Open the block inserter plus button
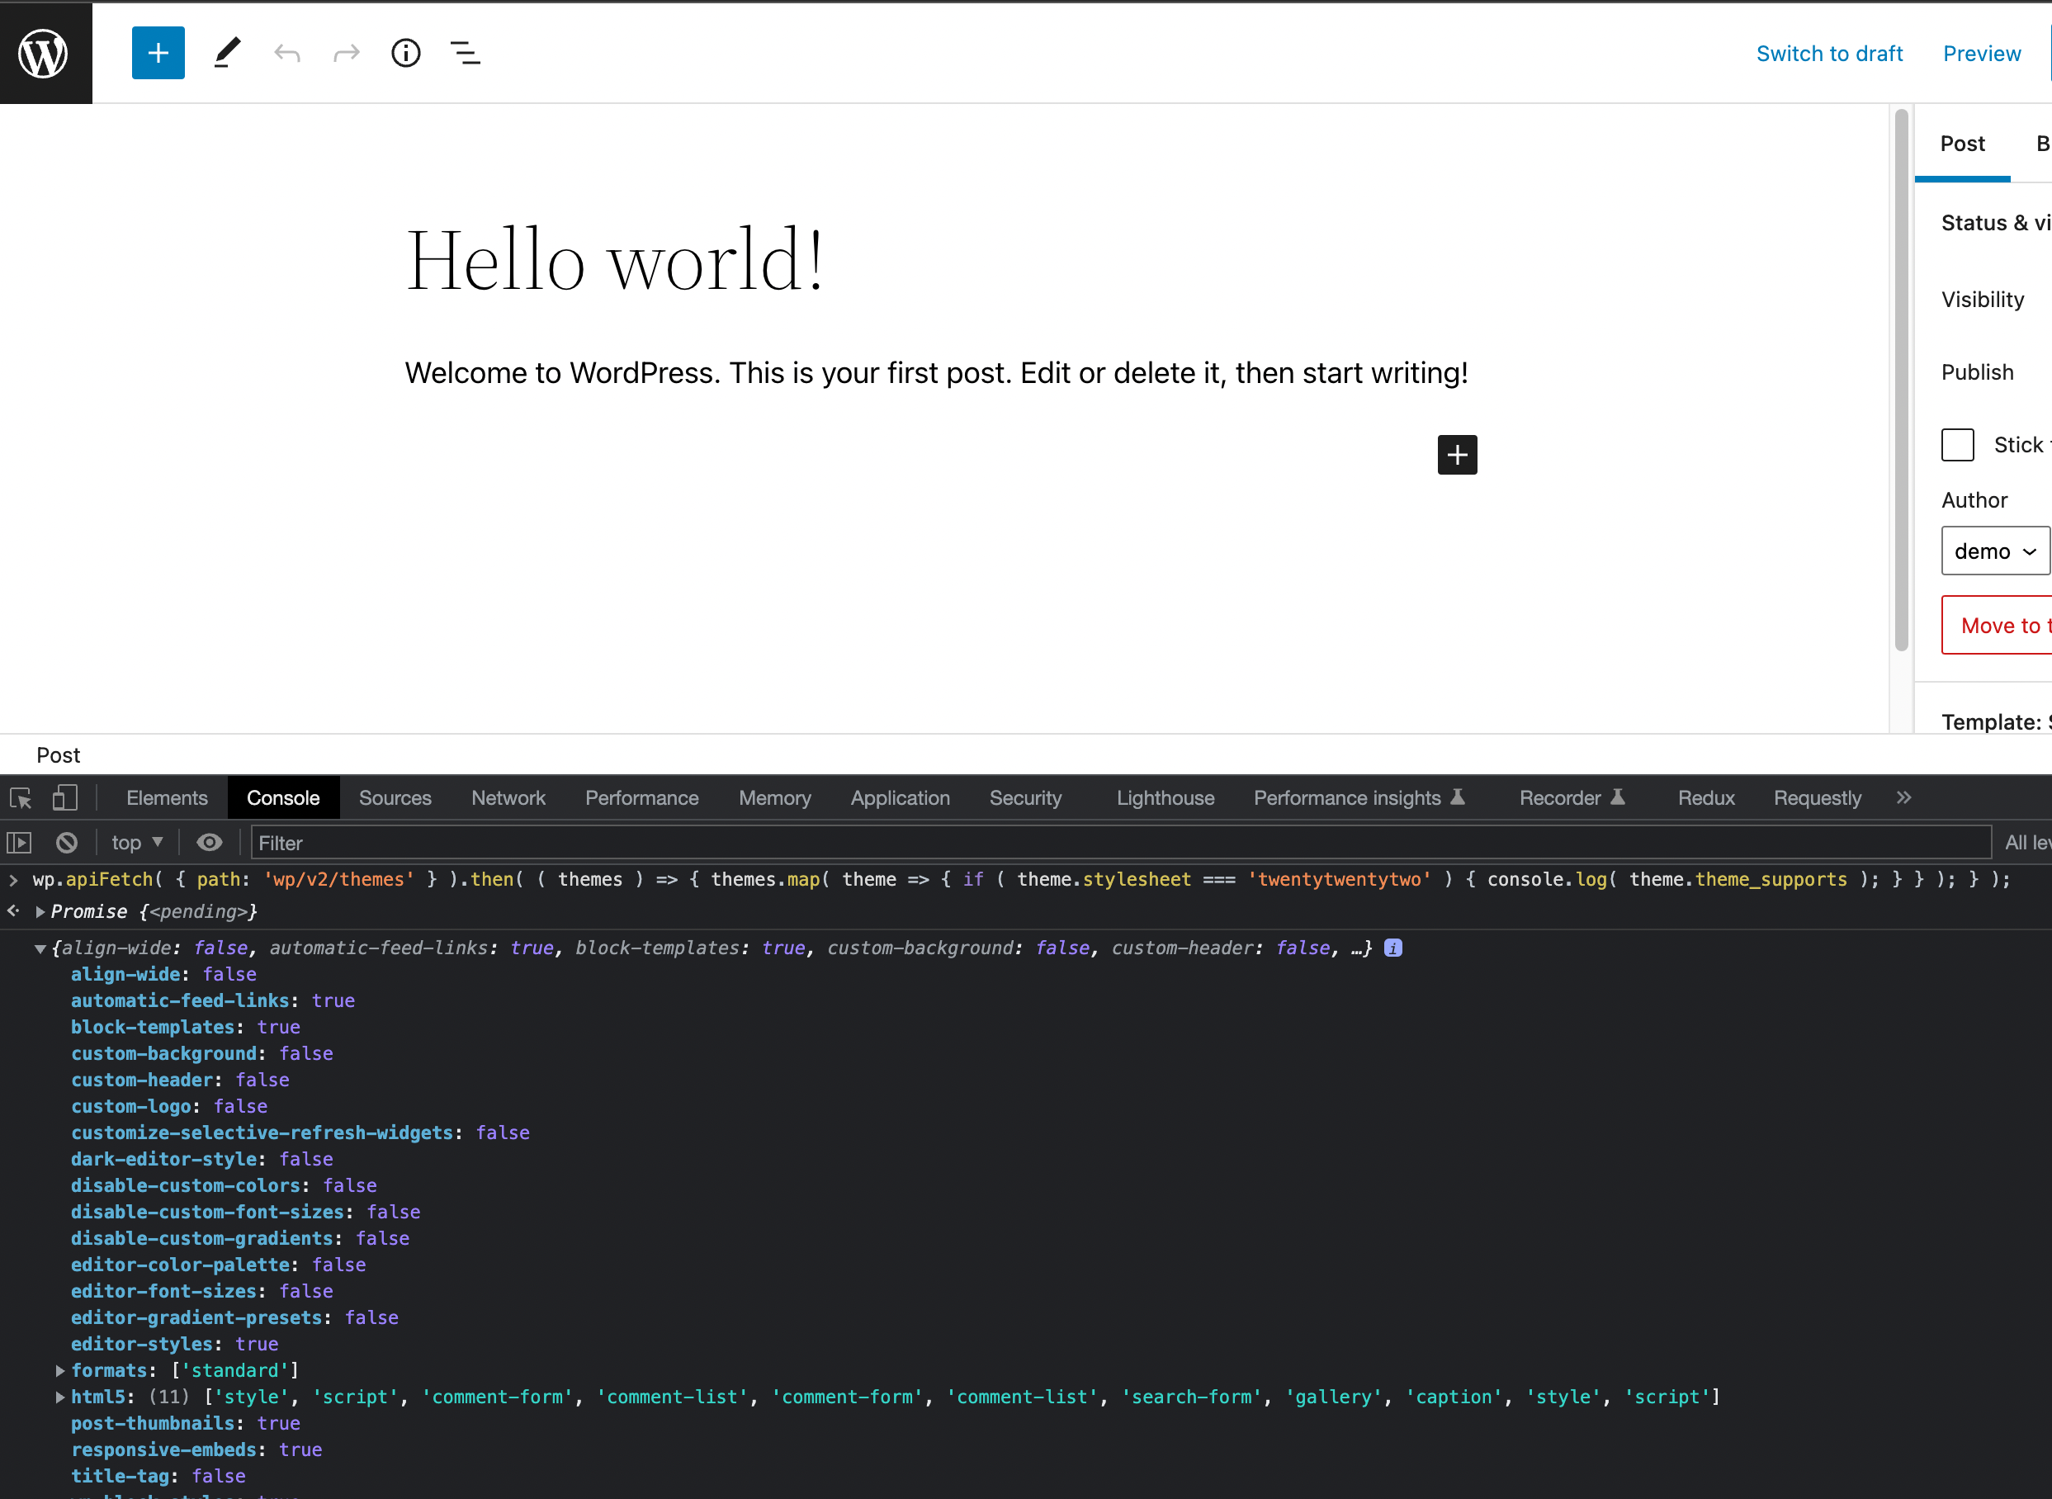This screenshot has height=1499, width=2052. point(158,53)
